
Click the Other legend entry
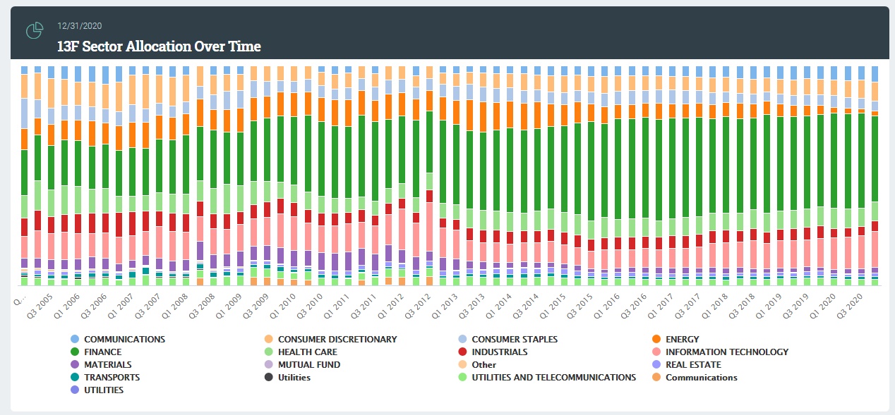coord(483,365)
